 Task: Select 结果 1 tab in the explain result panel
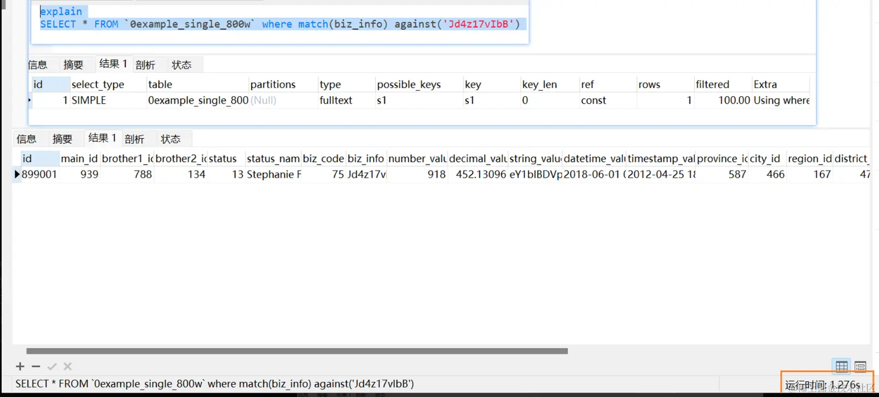point(113,64)
